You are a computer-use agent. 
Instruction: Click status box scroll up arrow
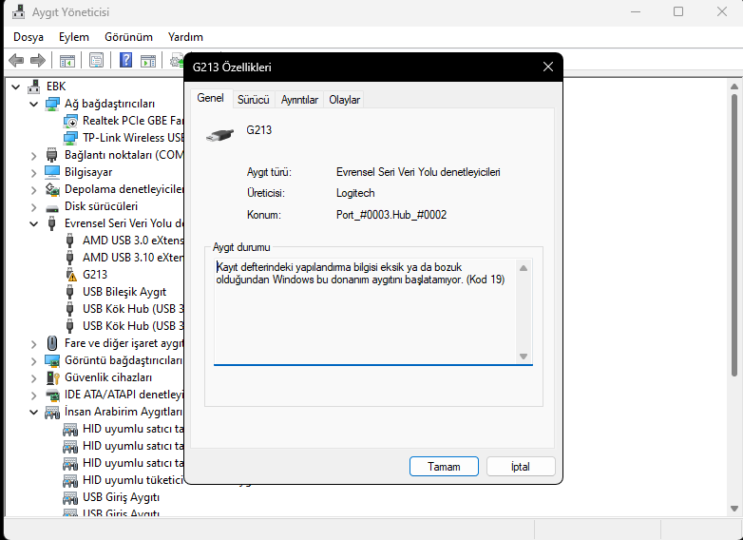tap(524, 268)
